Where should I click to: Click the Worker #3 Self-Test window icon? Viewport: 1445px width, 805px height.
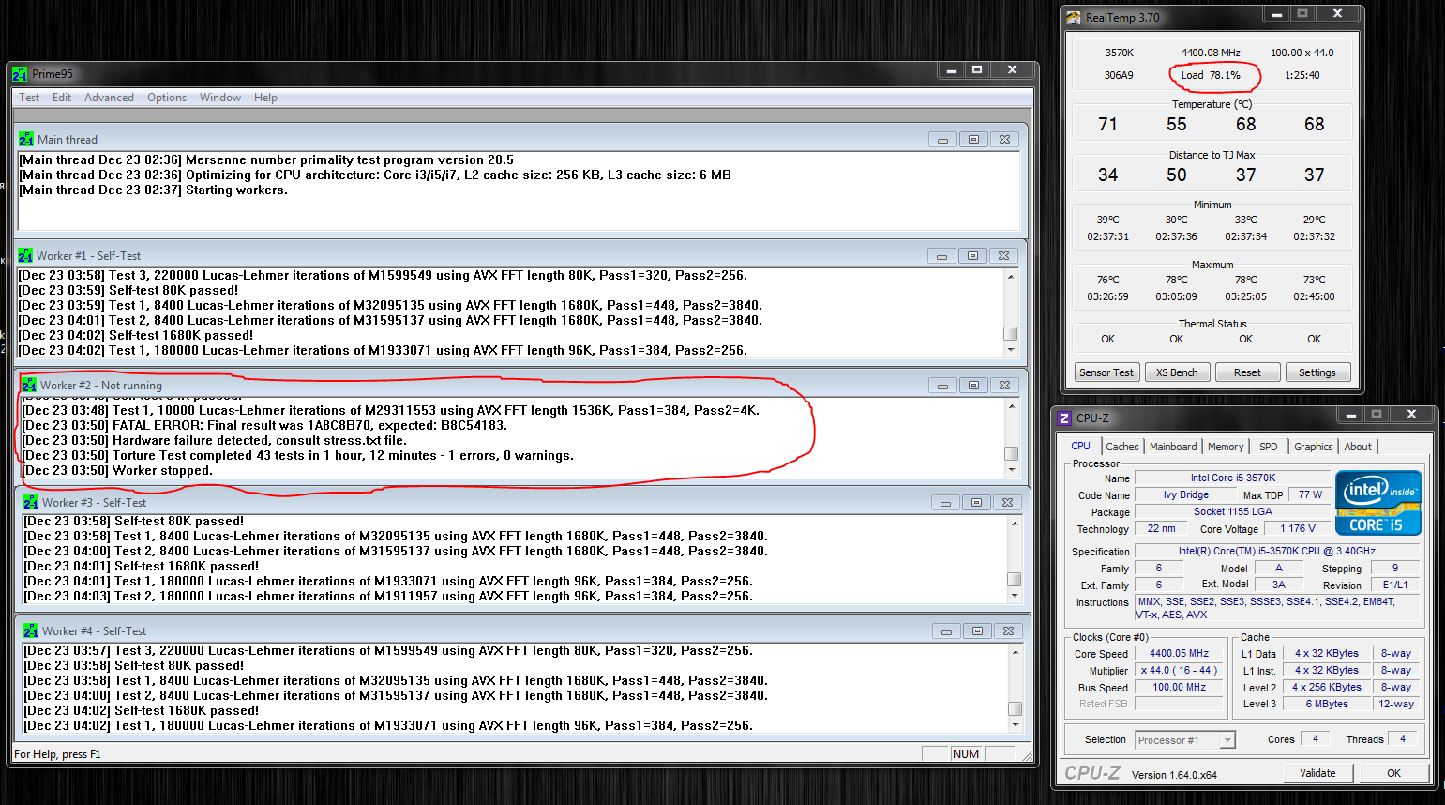coord(31,502)
